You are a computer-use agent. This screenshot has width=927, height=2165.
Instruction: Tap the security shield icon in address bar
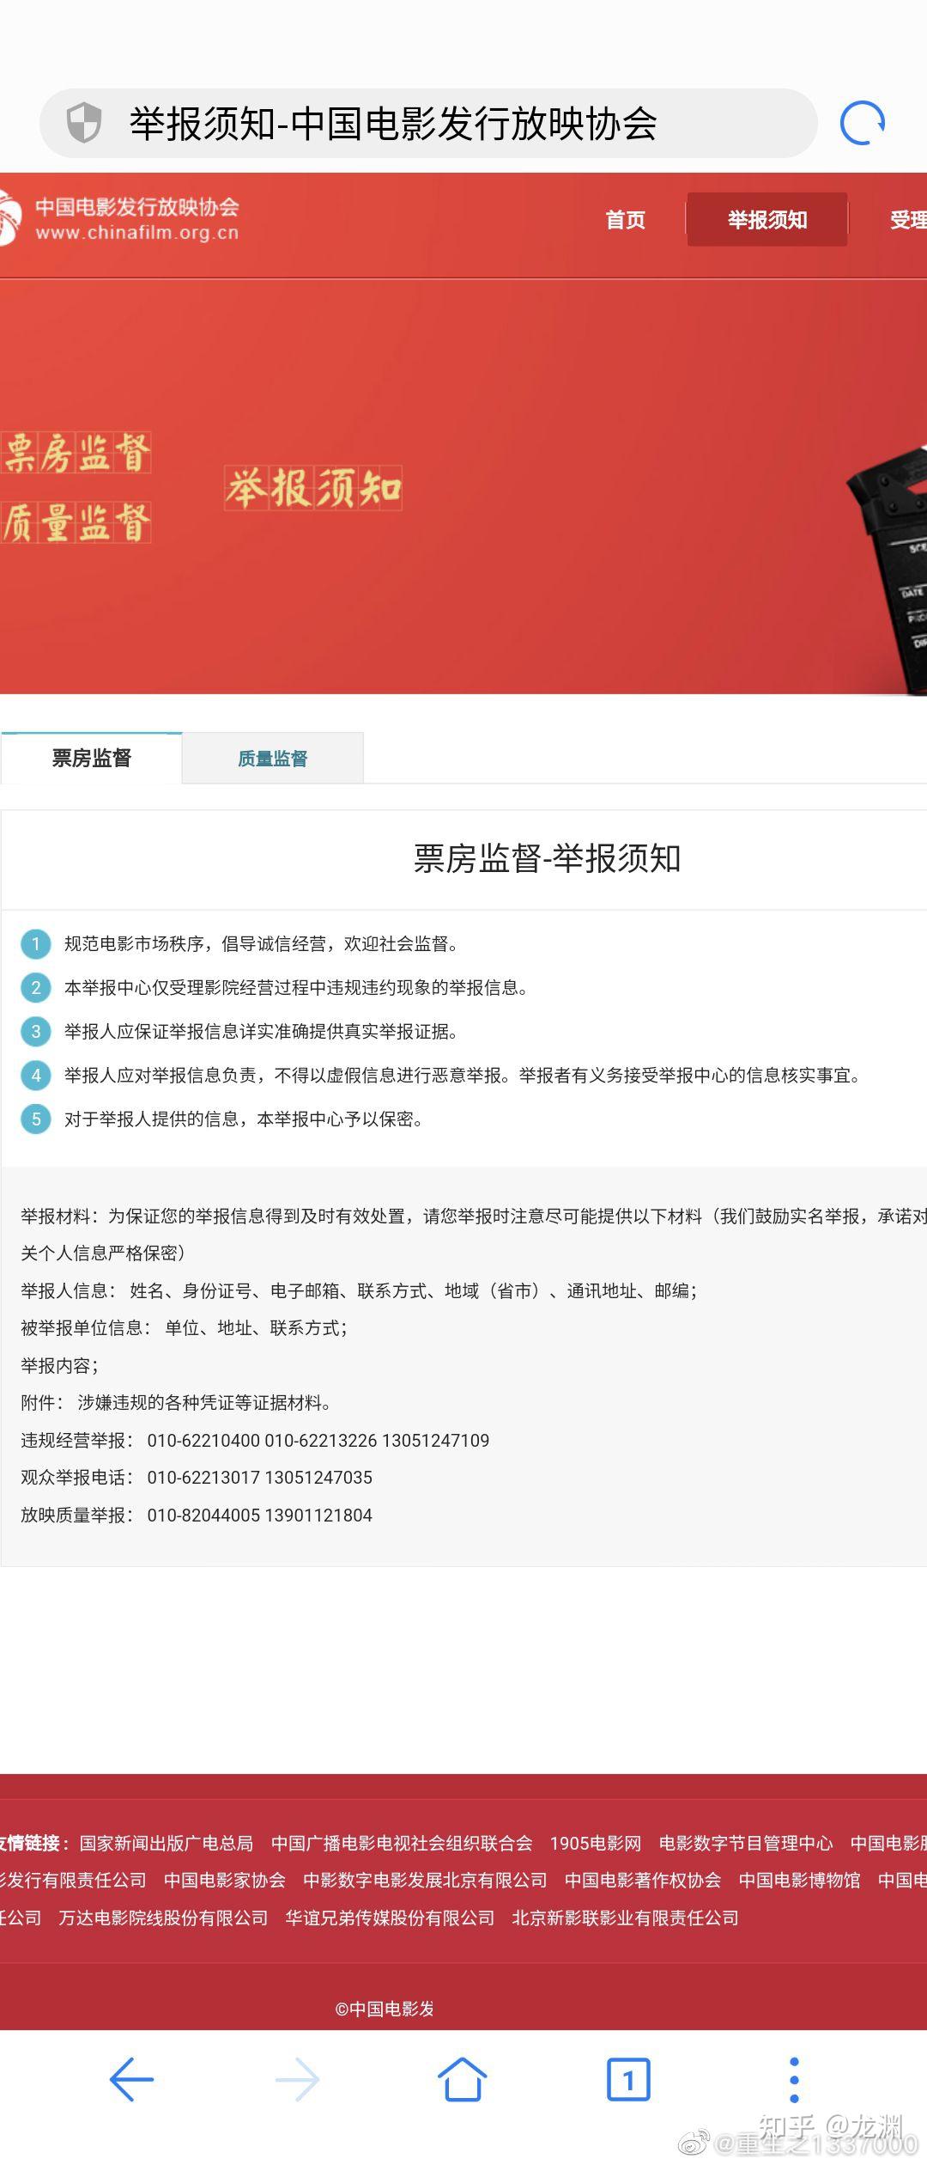point(84,123)
